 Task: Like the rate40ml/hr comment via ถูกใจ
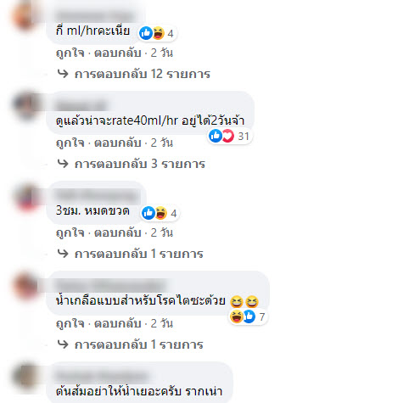click(70, 143)
